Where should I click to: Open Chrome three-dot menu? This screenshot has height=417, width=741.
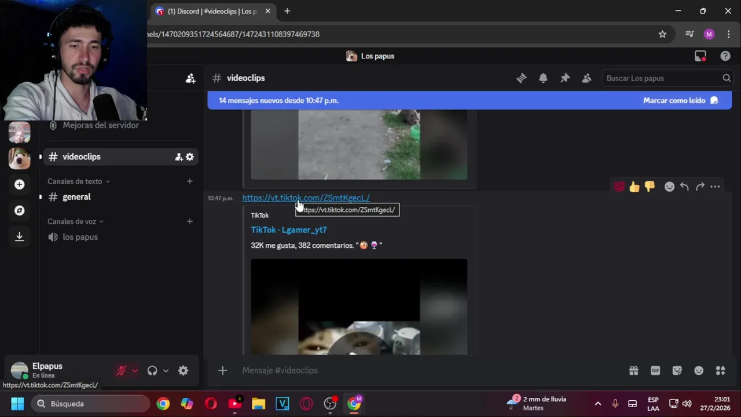pos(728,34)
